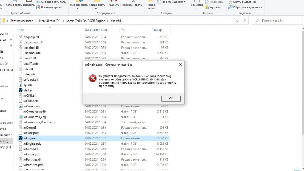Click the red error icon in the dialog

tap(92, 79)
